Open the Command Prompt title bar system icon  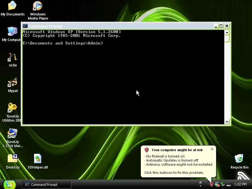click(x=25, y=26)
